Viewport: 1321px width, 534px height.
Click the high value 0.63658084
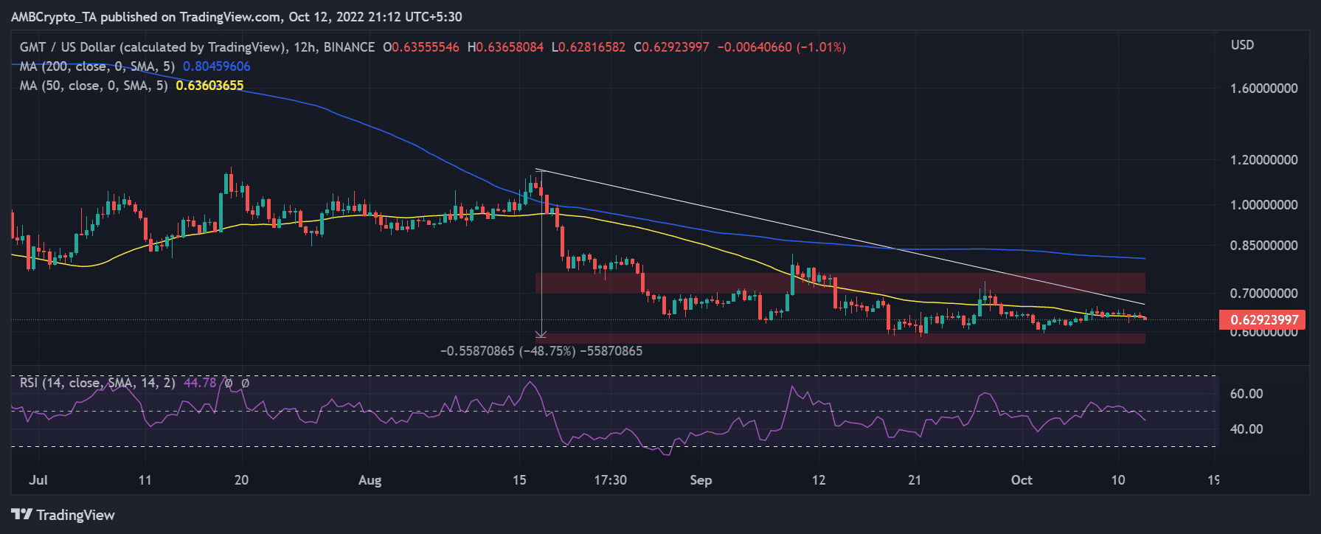click(x=510, y=47)
